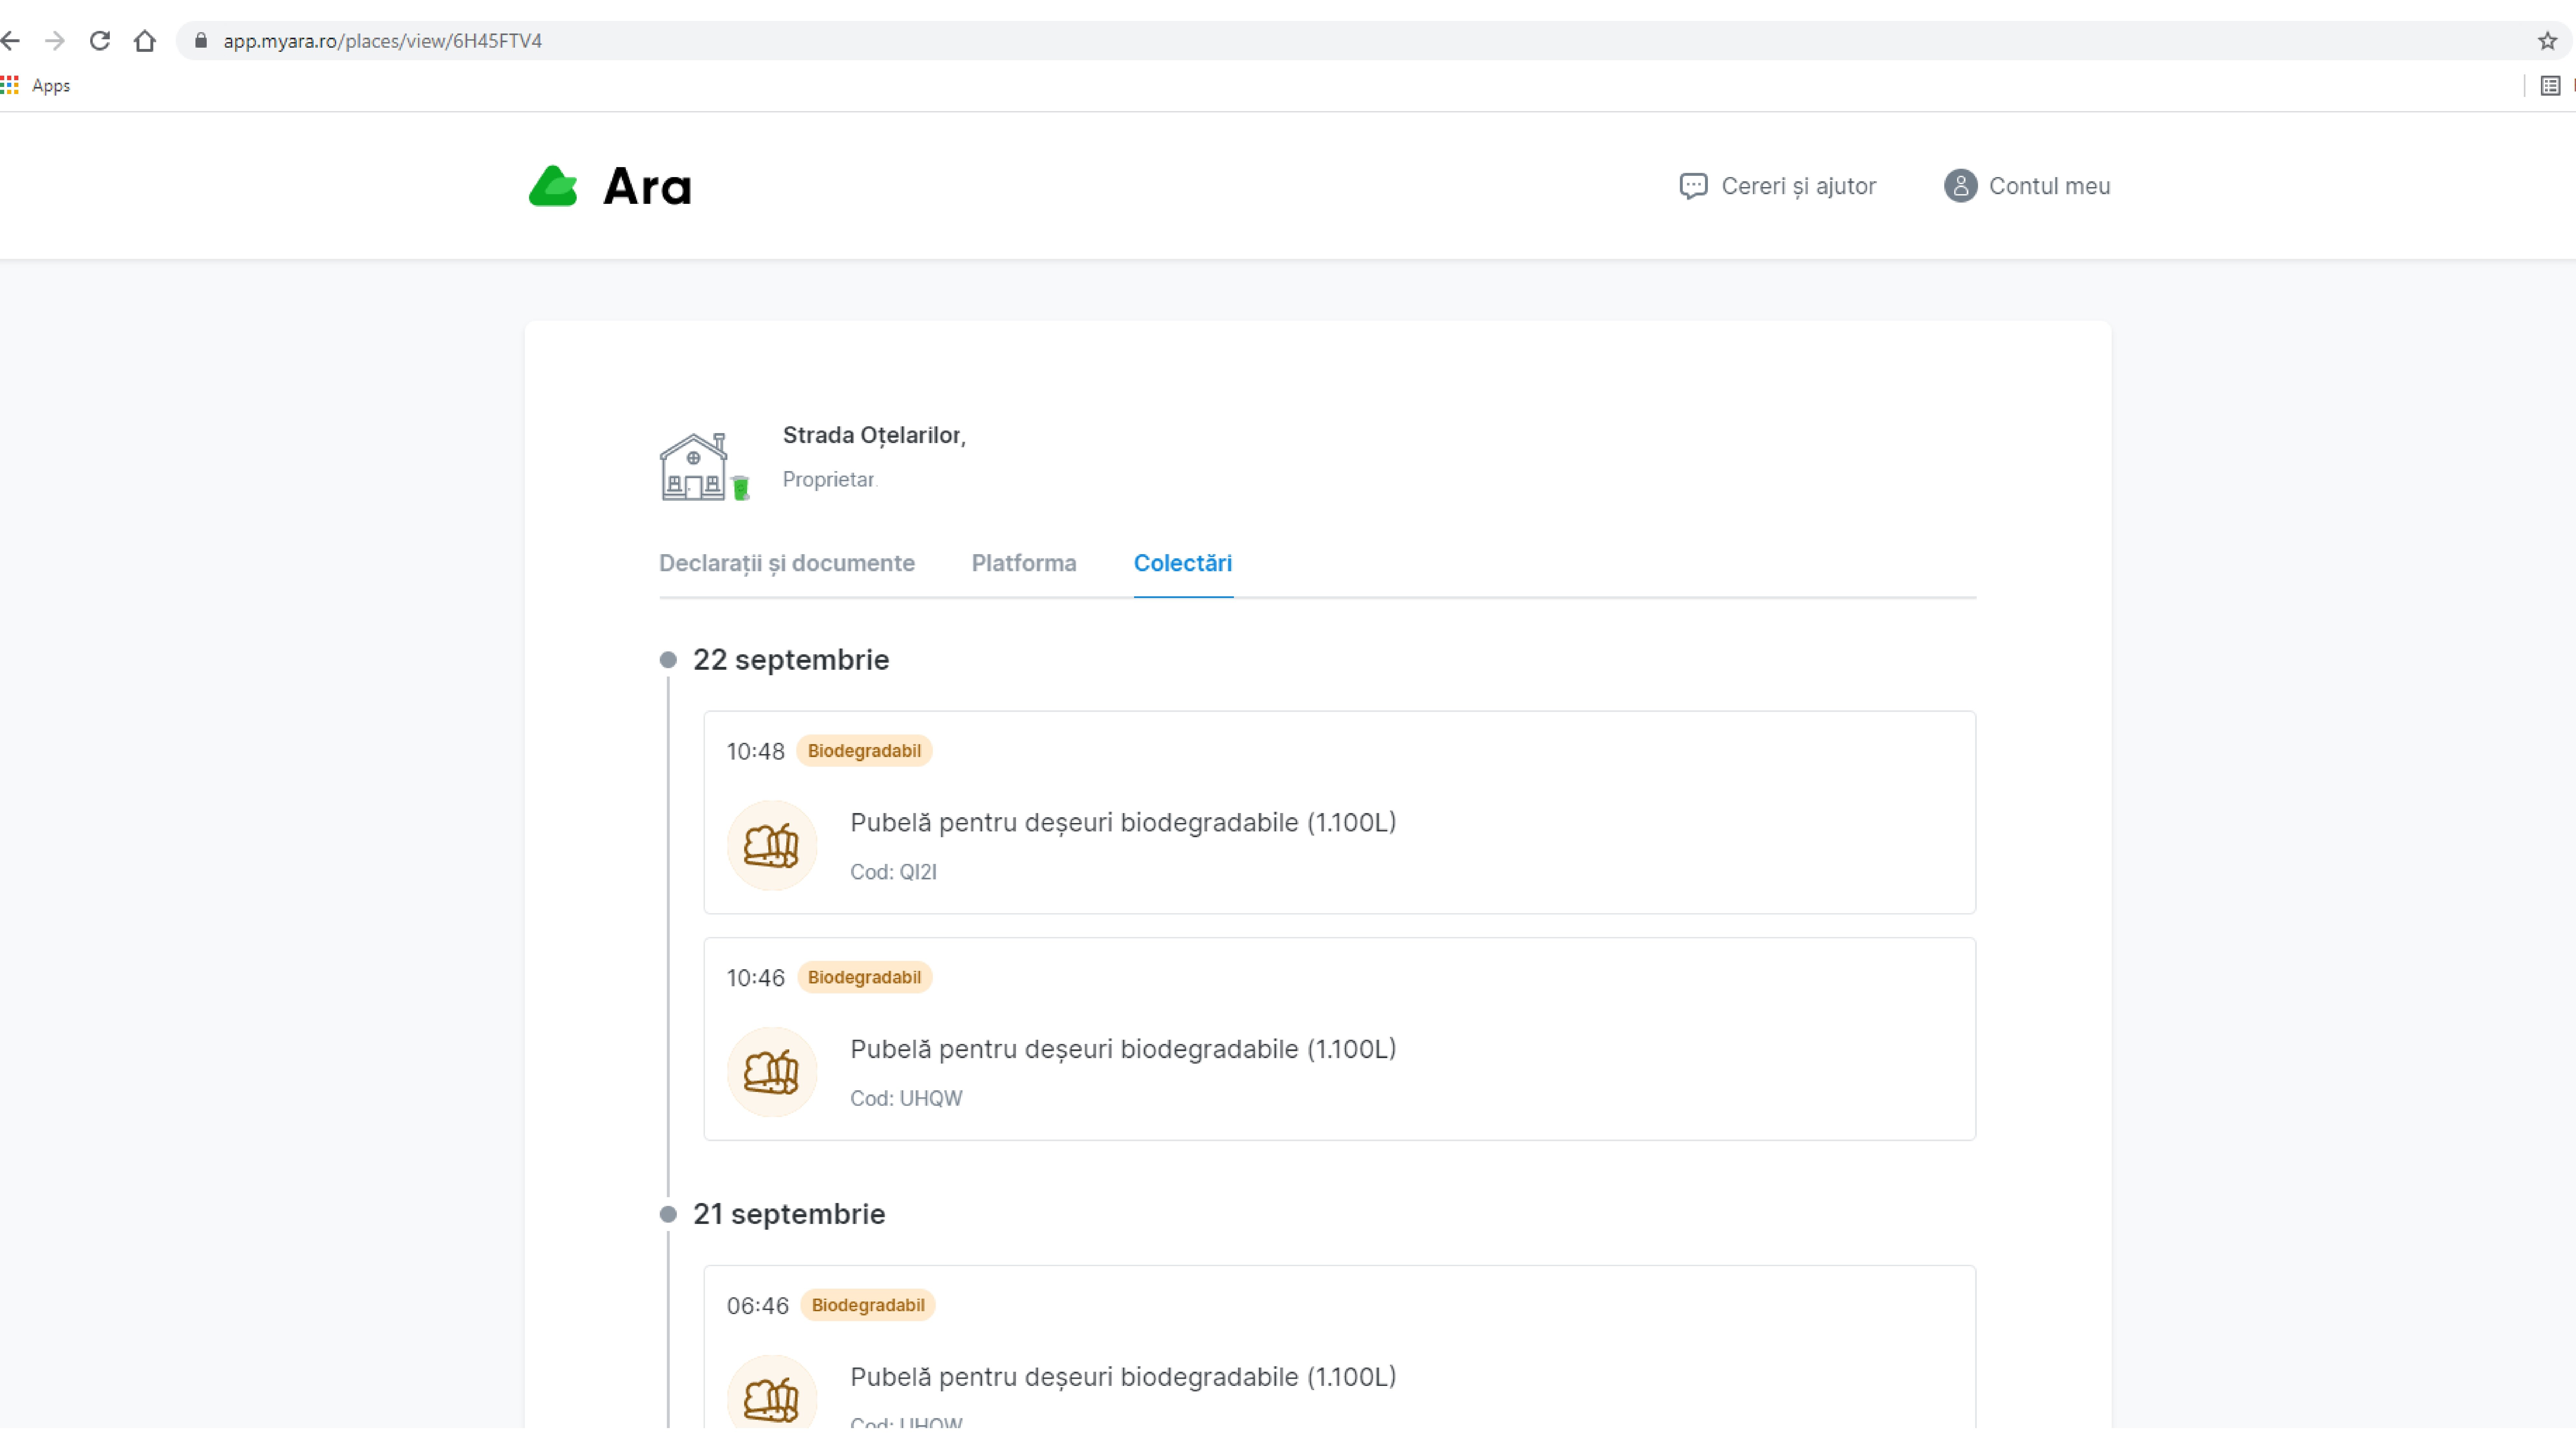Click the house icon beside Strada Oțelarilor
Image resolution: width=2576 pixels, height=1449 pixels.
coord(704,467)
